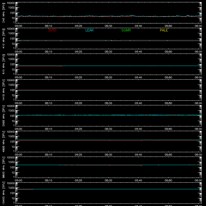Viewport: 206px width, 206px height.
Task: Click the 10 y-axis label of 8800 MHz panel
Action: pyautogui.click(x=13, y=173)
